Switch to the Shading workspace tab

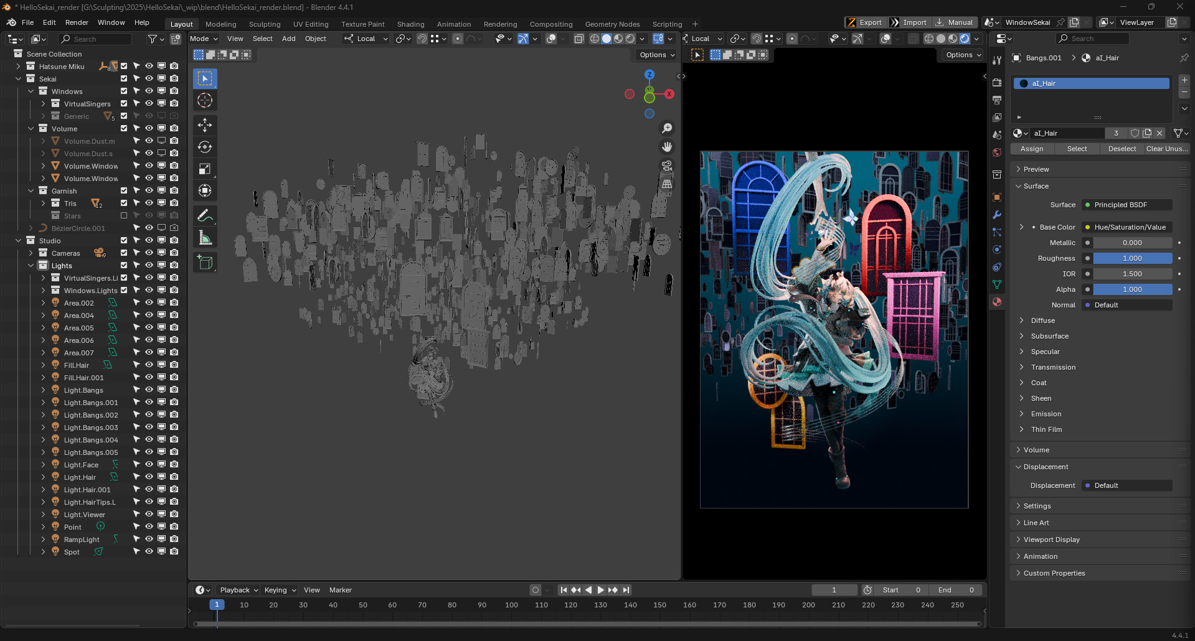(x=410, y=24)
